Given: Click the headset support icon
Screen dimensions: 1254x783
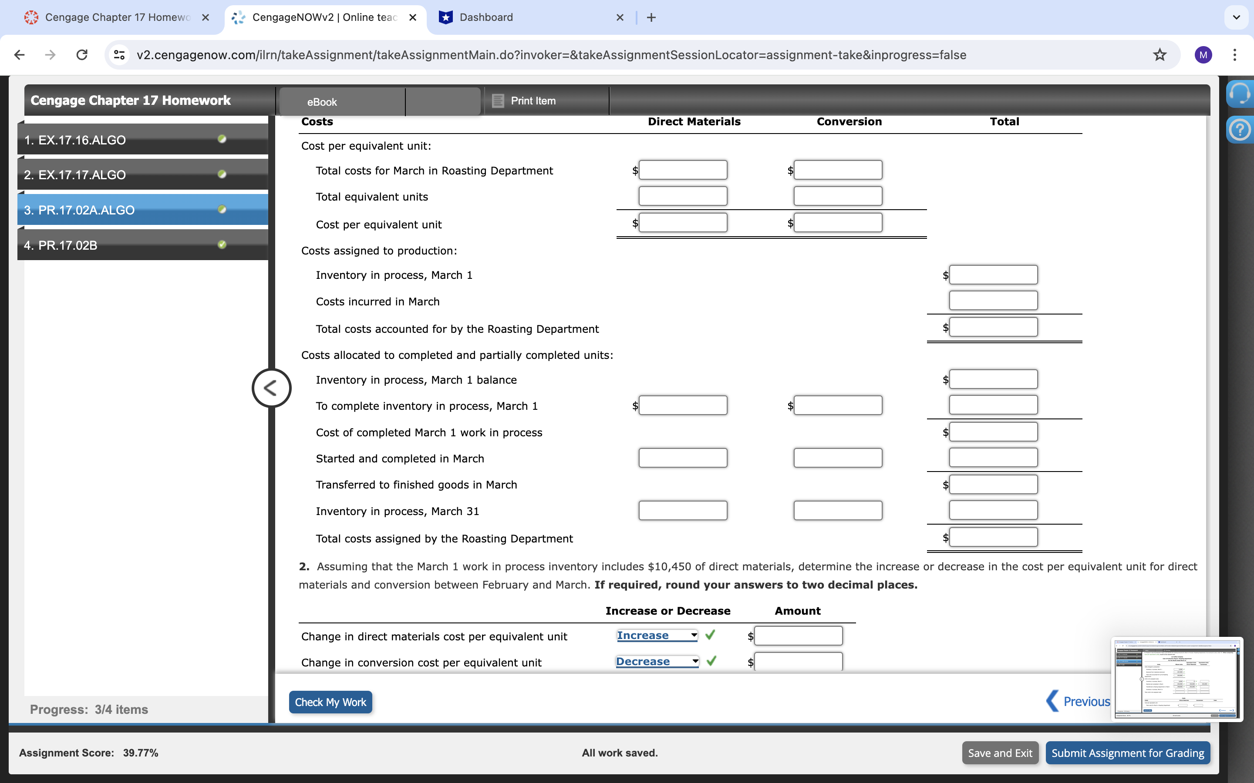Looking at the screenshot, I should [x=1240, y=94].
